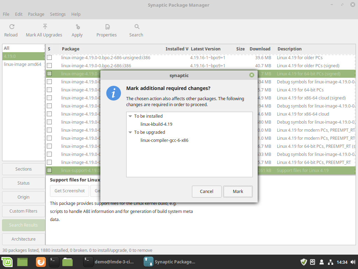This screenshot has width=358, height=269.
Task: Confirm changes with the Mark button
Action: coord(238,192)
